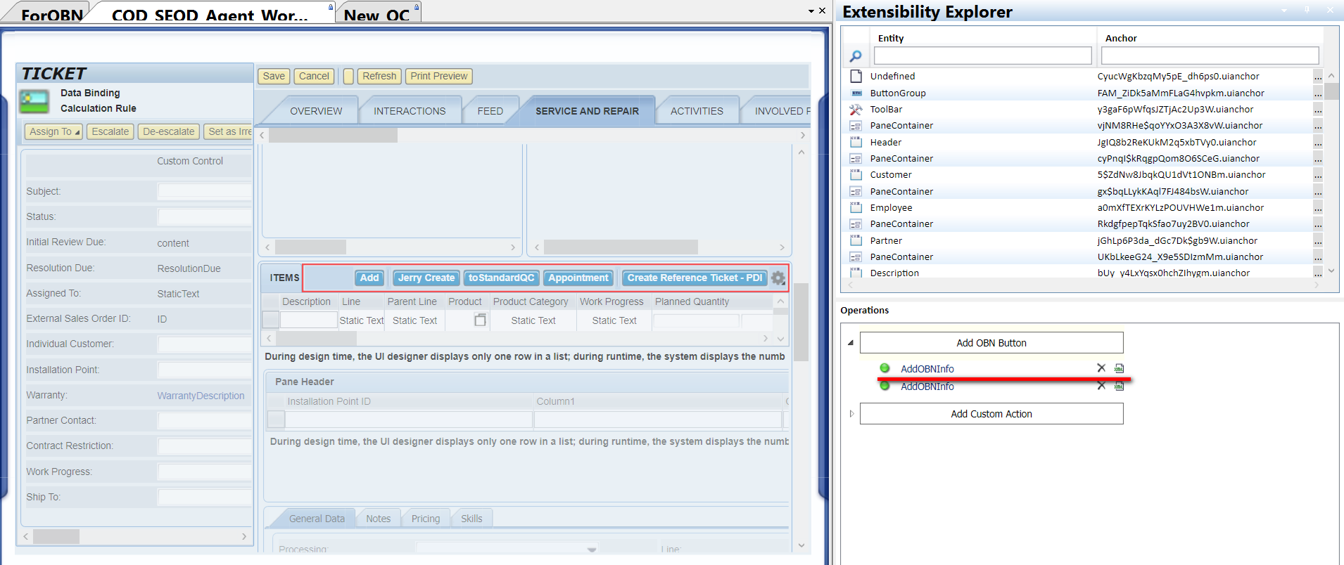Switch to the OVERVIEW tab
1344x565 pixels.
316,111
